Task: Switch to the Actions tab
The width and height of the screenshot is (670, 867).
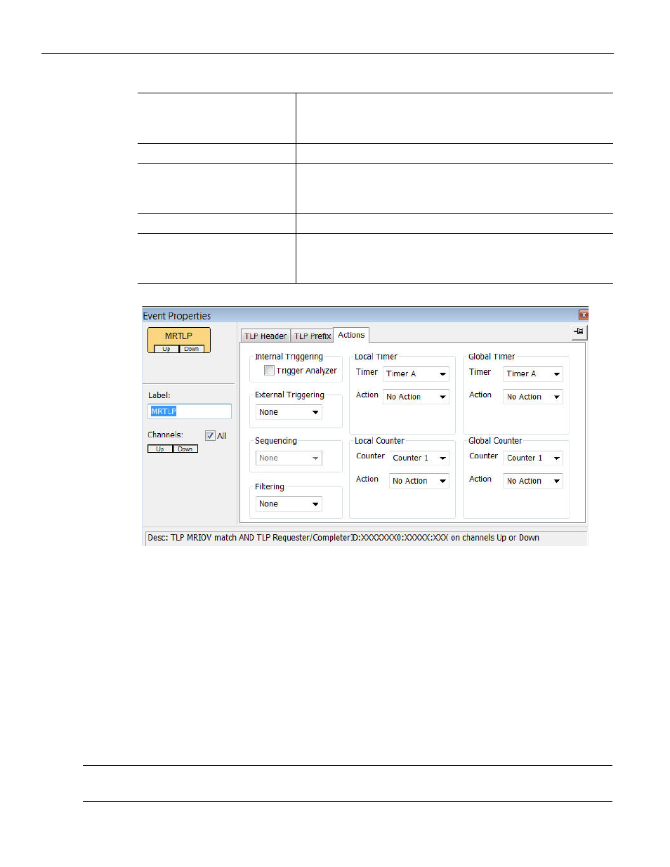Action: (x=351, y=335)
